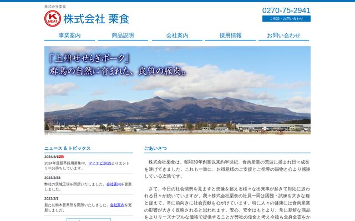Open the お問い合わせ navigation item
Viewport: 355px width, 221px height.
(283, 35)
